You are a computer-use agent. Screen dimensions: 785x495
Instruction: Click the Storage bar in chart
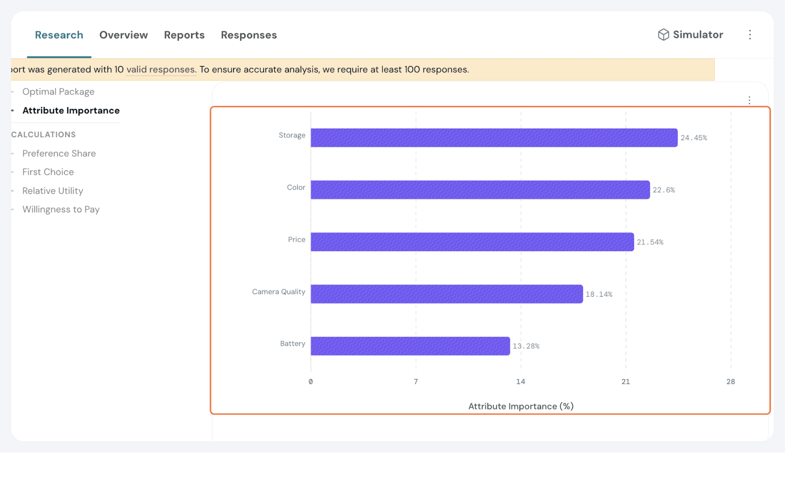click(494, 138)
